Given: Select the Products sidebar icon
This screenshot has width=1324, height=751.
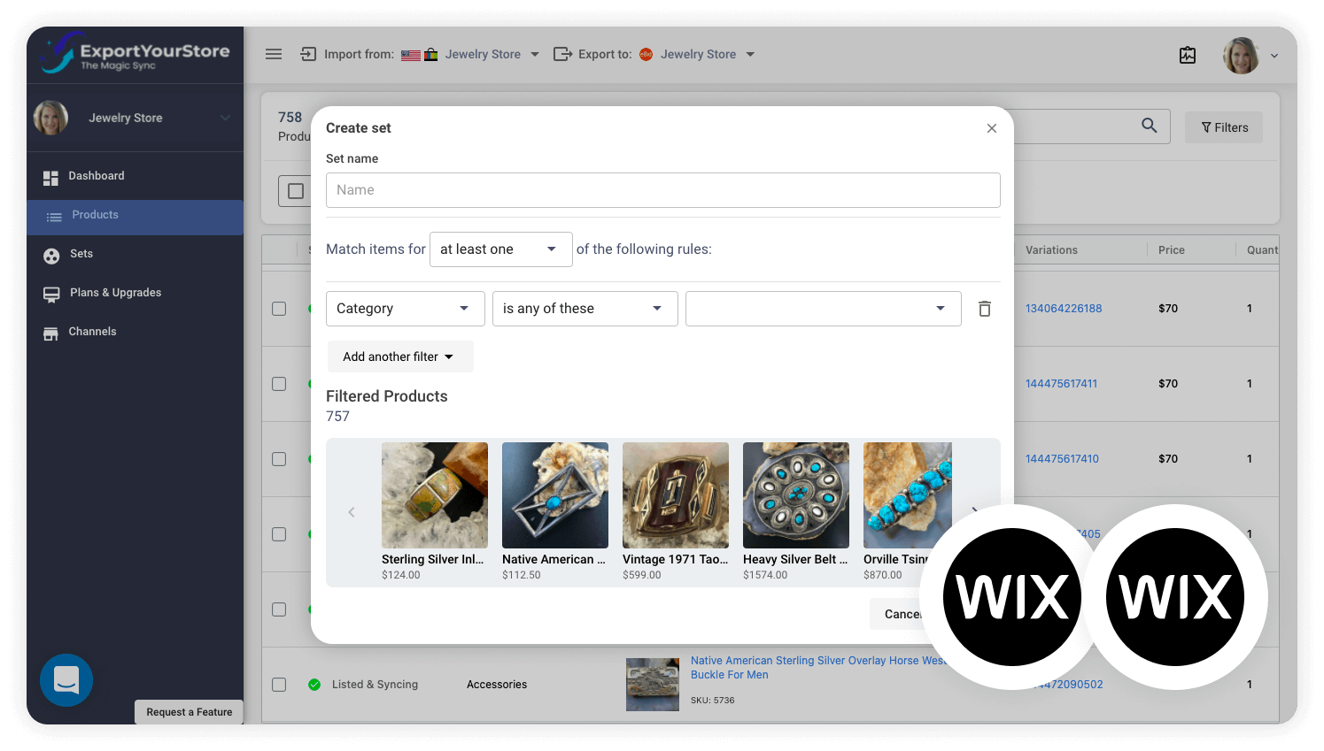Looking at the screenshot, I should (53, 214).
